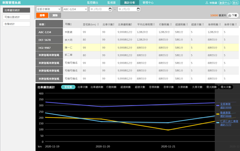Click the 2020-11-21 chart date label

[168, 146]
